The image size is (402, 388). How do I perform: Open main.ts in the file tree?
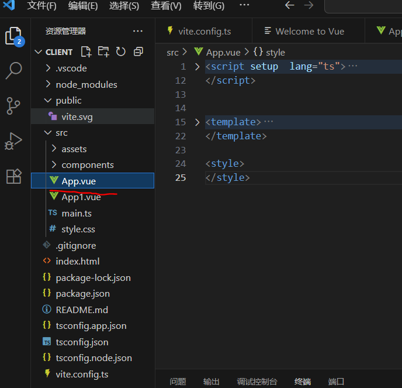click(93, 213)
